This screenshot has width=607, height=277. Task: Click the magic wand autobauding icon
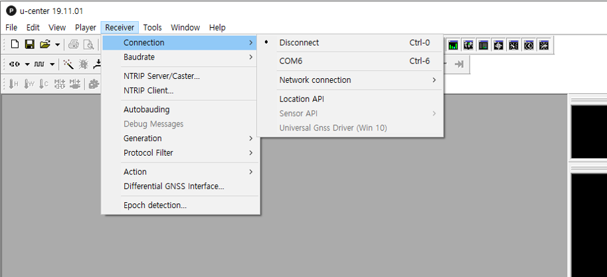(68, 64)
